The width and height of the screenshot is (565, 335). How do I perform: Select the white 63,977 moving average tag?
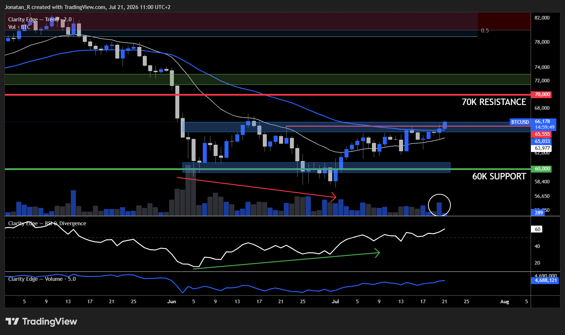pos(542,148)
